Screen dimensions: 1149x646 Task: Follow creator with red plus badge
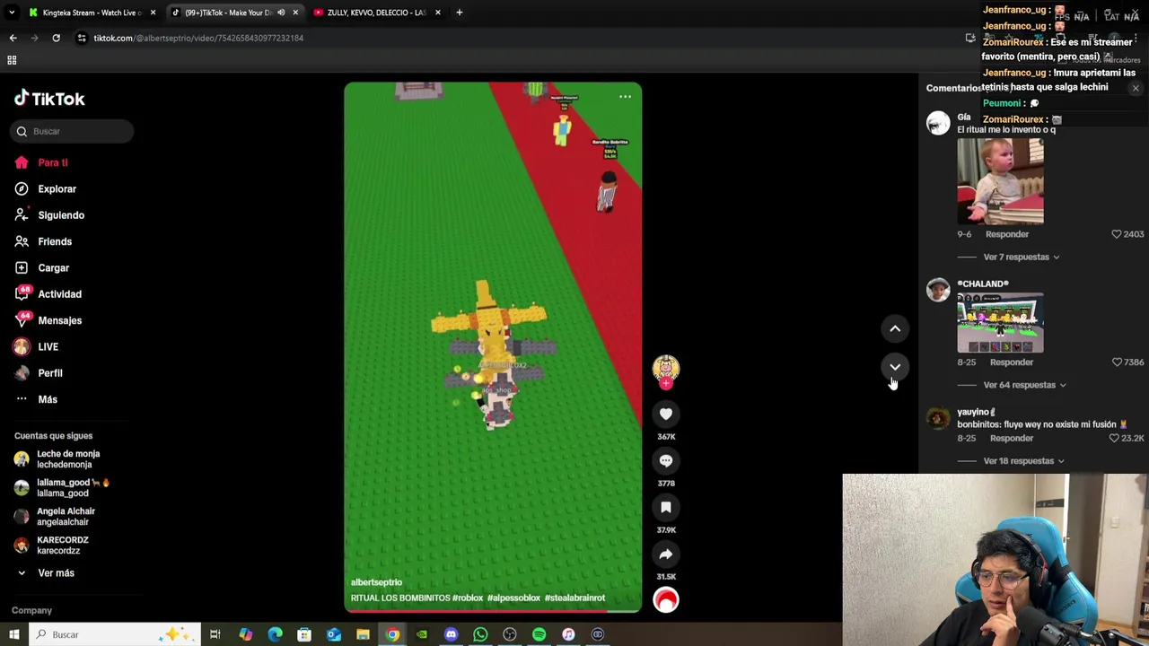pos(666,384)
